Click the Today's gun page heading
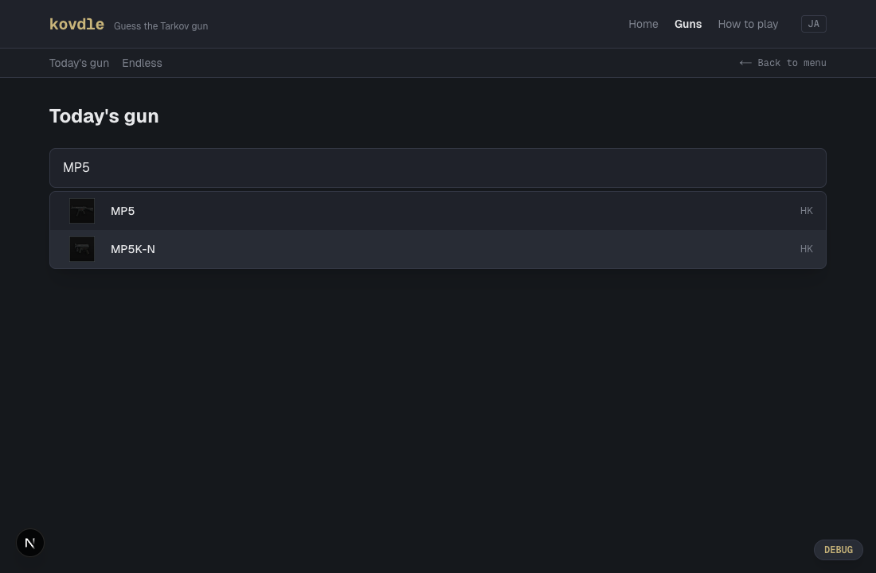The height and width of the screenshot is (573, 876). [104, 116]
